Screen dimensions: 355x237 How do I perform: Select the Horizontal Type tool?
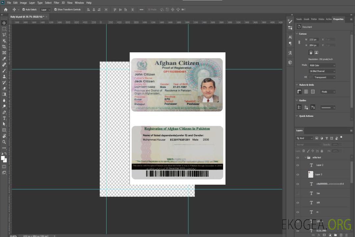coord(4,118)
